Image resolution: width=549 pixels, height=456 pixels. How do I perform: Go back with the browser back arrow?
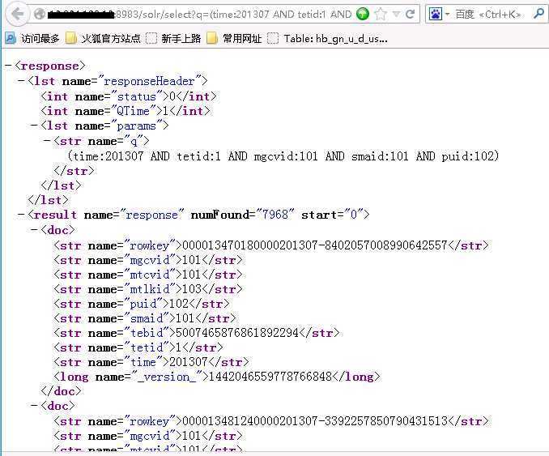(17, 14)
